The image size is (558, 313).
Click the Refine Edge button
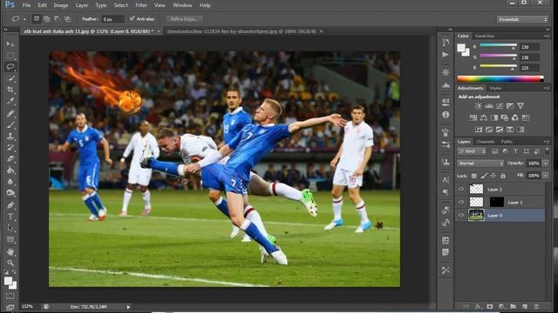point(184,19)
